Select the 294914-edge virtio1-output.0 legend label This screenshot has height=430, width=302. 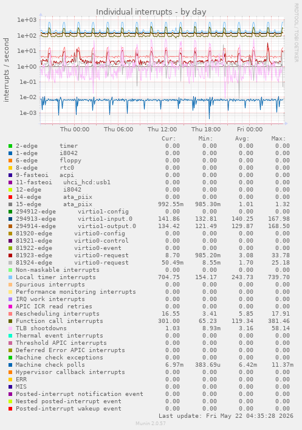(x=76, y=226)
